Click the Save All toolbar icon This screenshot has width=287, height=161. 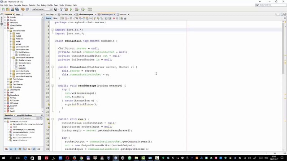tap(17, 9)
